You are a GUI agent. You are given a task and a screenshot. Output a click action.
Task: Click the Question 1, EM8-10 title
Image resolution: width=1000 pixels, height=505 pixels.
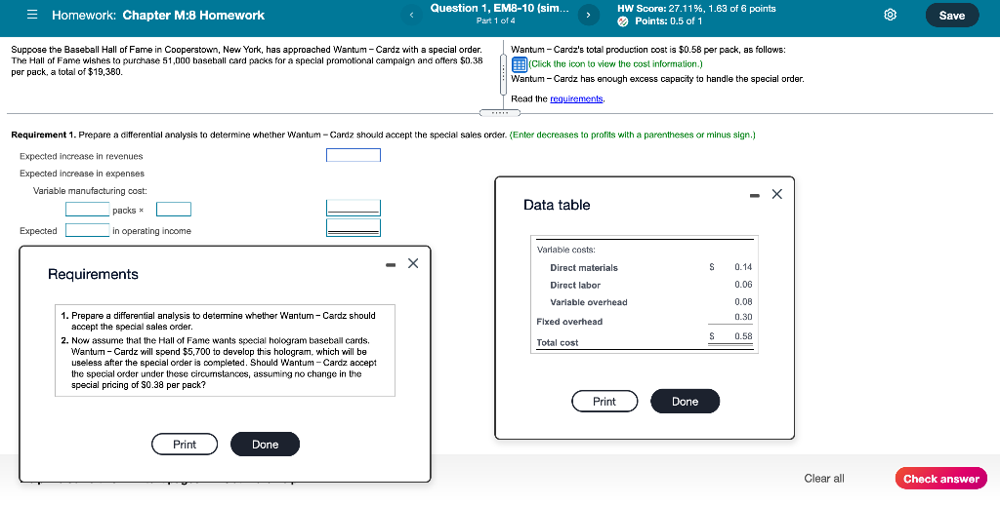[x=499, y=8]
